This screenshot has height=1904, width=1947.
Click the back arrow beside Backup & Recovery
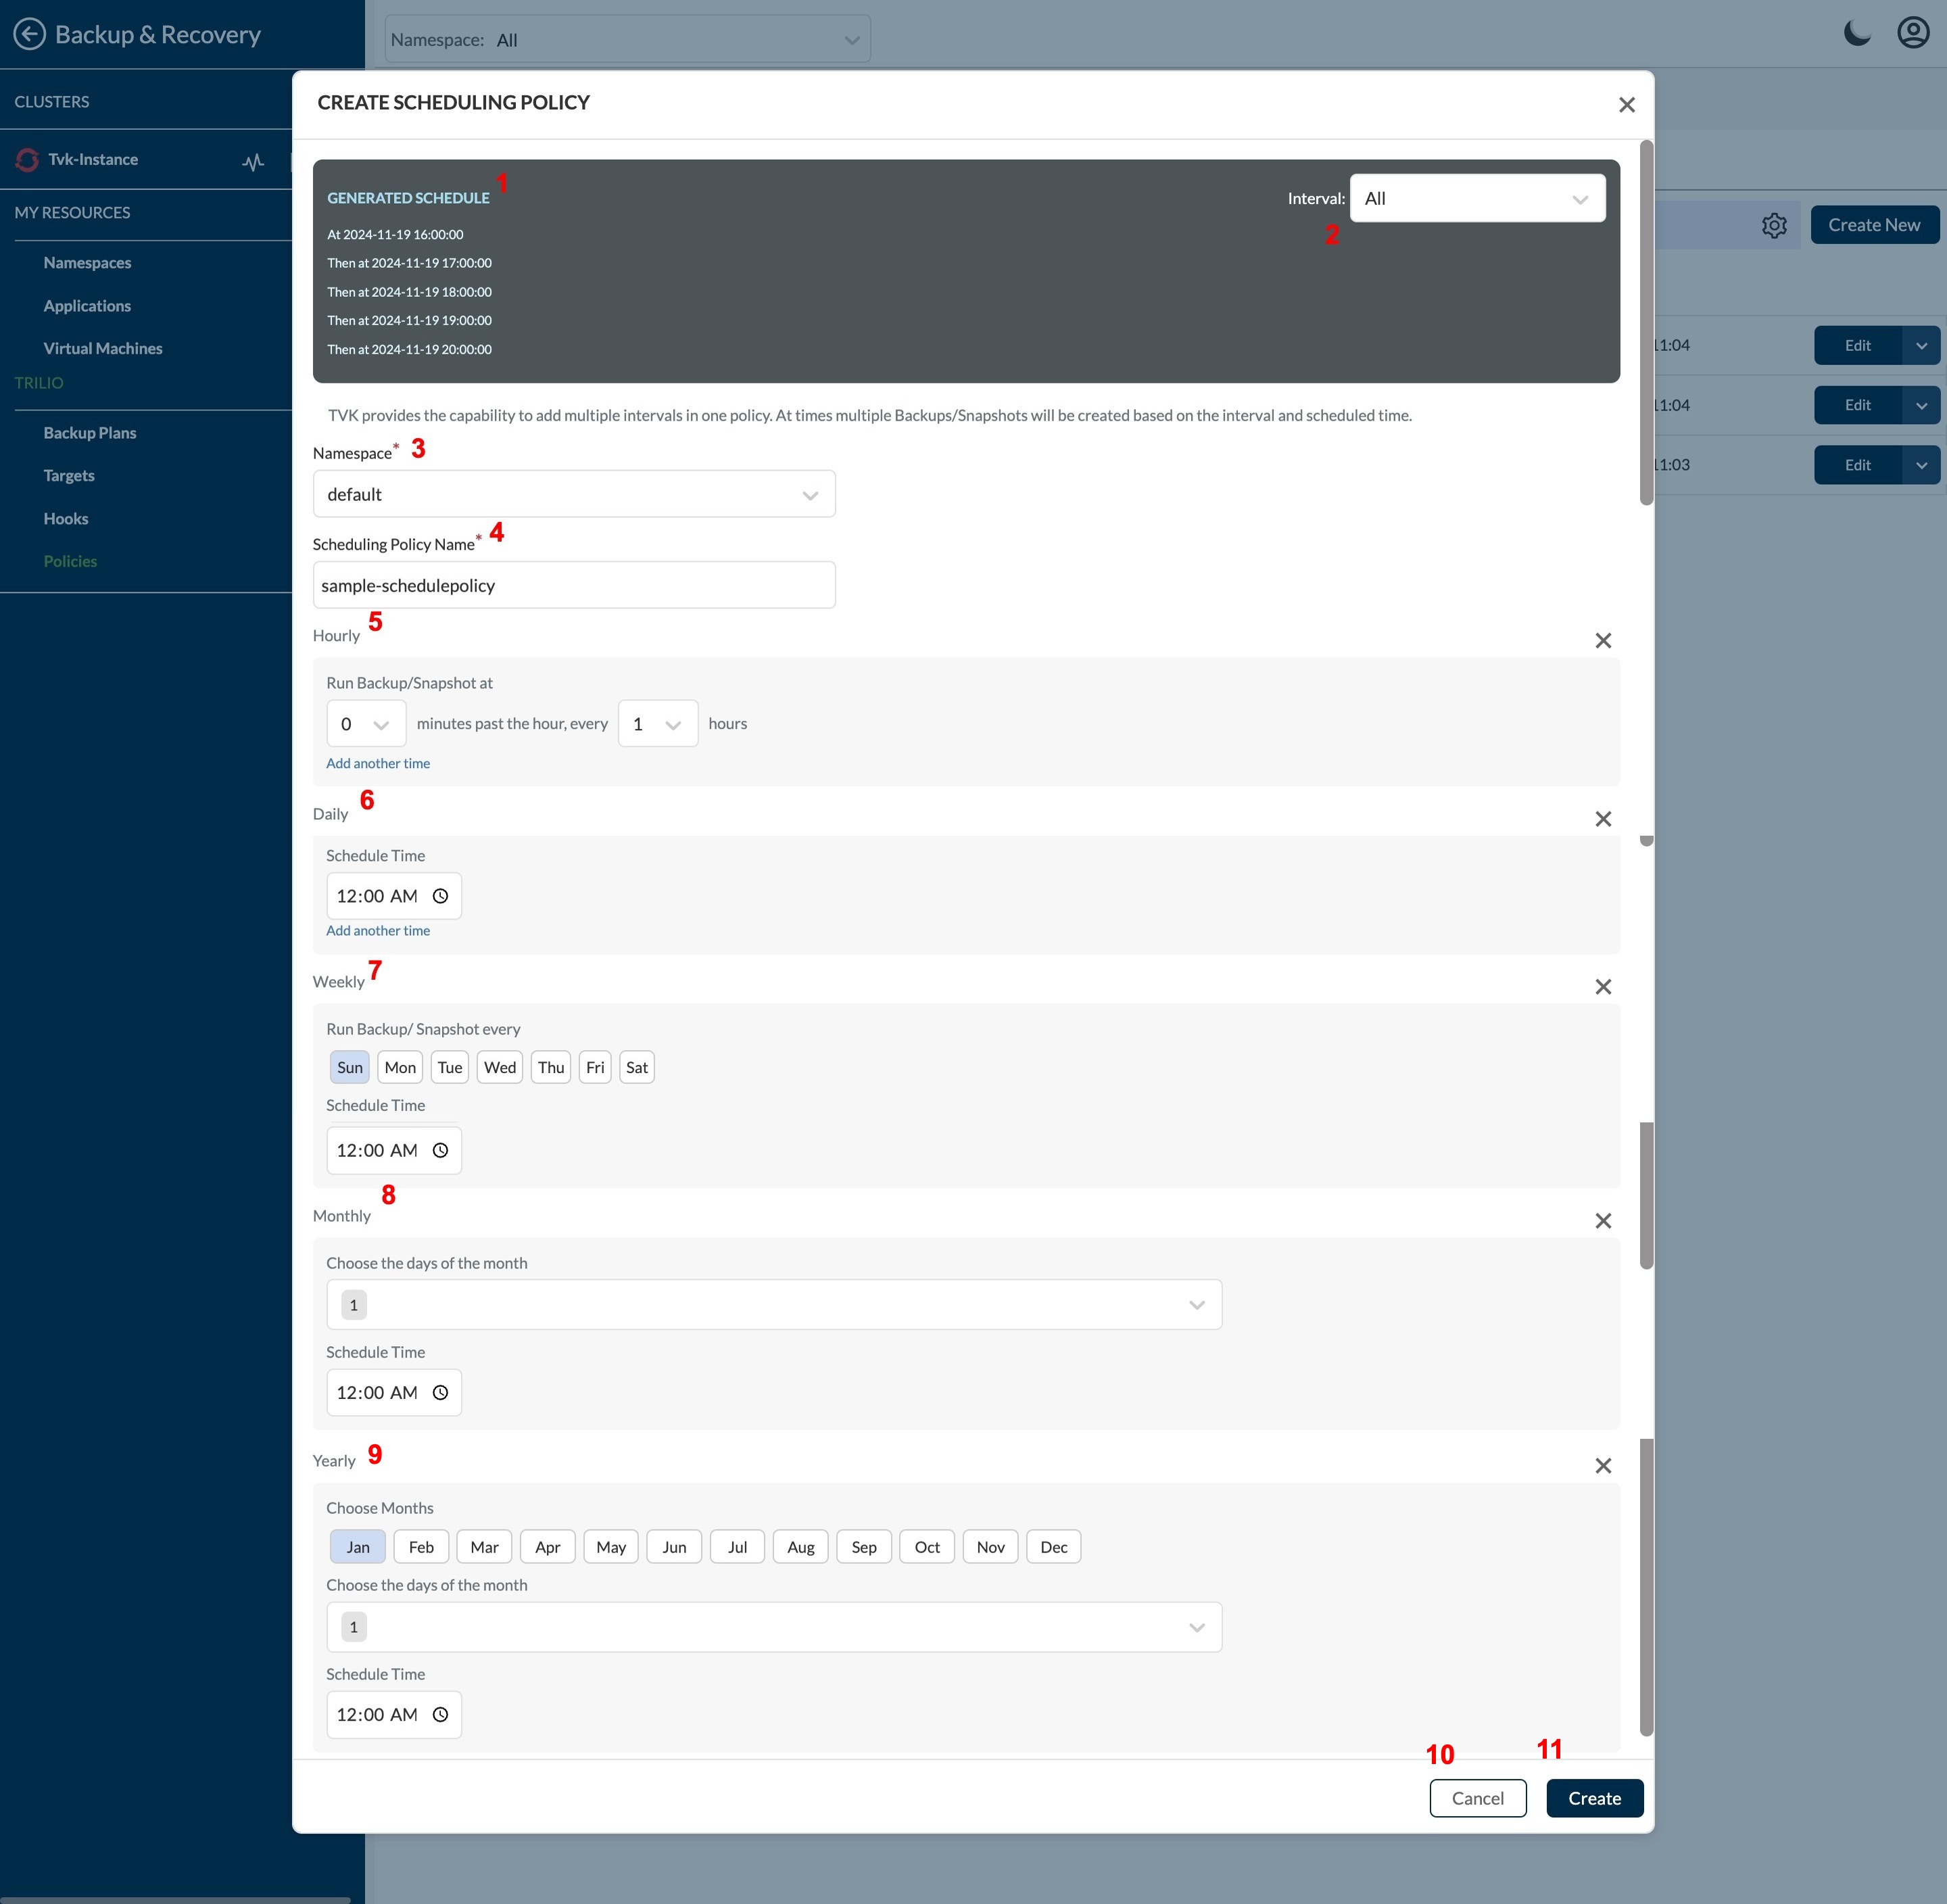click(30, 34)
